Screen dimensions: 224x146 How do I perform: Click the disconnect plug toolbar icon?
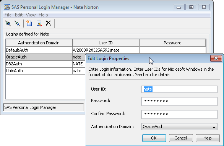click(18, 23)
